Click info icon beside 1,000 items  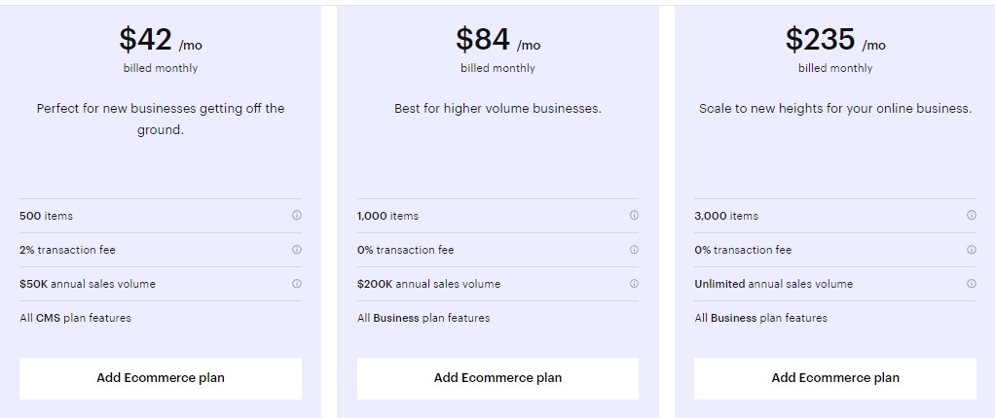pyautogui.click(x=634, y=216)
